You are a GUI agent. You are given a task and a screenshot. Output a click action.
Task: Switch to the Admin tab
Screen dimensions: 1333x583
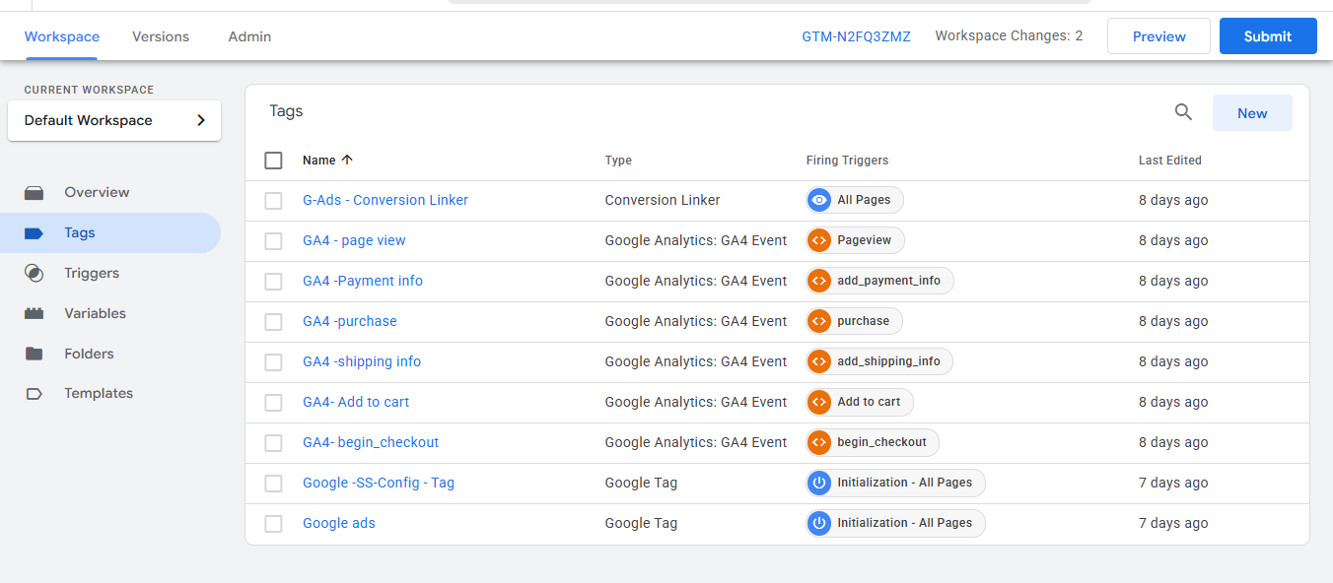click(249, 36)
